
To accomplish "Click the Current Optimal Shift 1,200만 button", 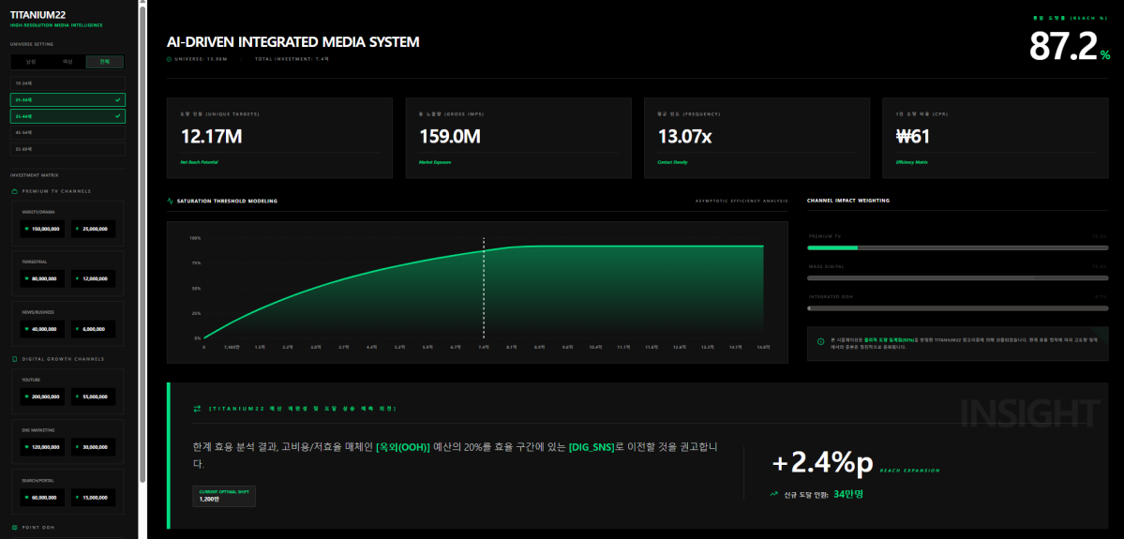I will (223, 496).
